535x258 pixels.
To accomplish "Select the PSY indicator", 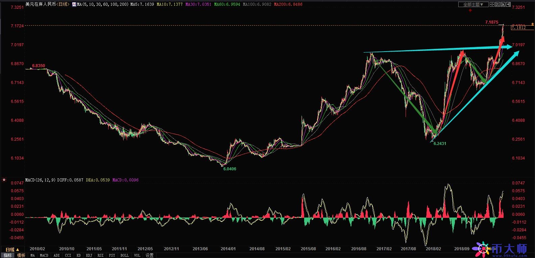I will (x=112, y=255).
